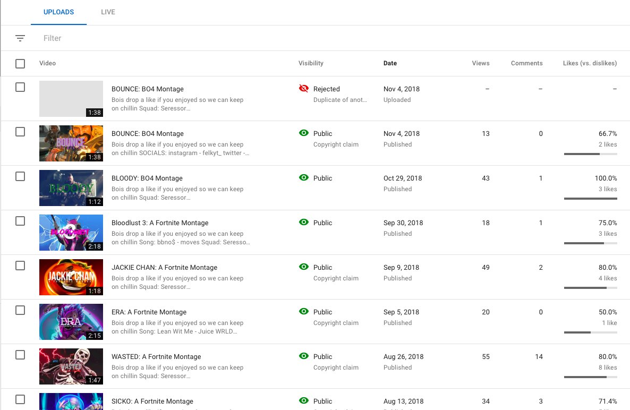630x410 pixels.
Task: Click the Aug 26, 2018 date cell
Action: [x=403, y=356]
